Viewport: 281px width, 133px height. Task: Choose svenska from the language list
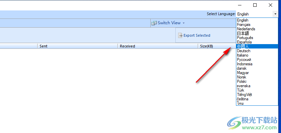tap(257, 86)
